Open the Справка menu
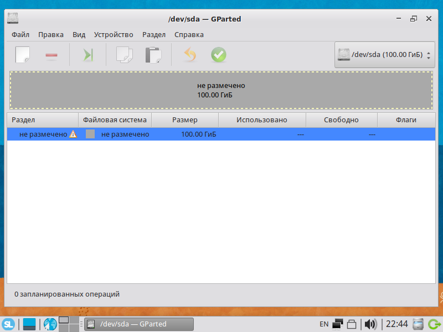Image resolution: width=443 pixels, height=332 pixels. [x=189, y=35]
